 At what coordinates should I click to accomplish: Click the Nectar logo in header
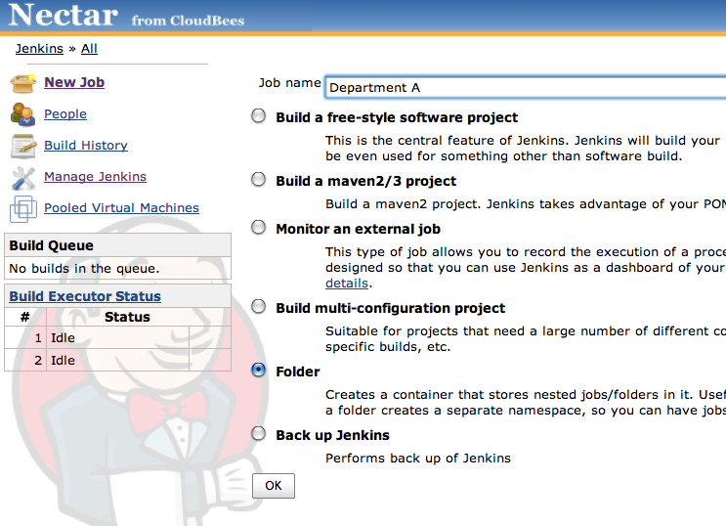[63, 15]
